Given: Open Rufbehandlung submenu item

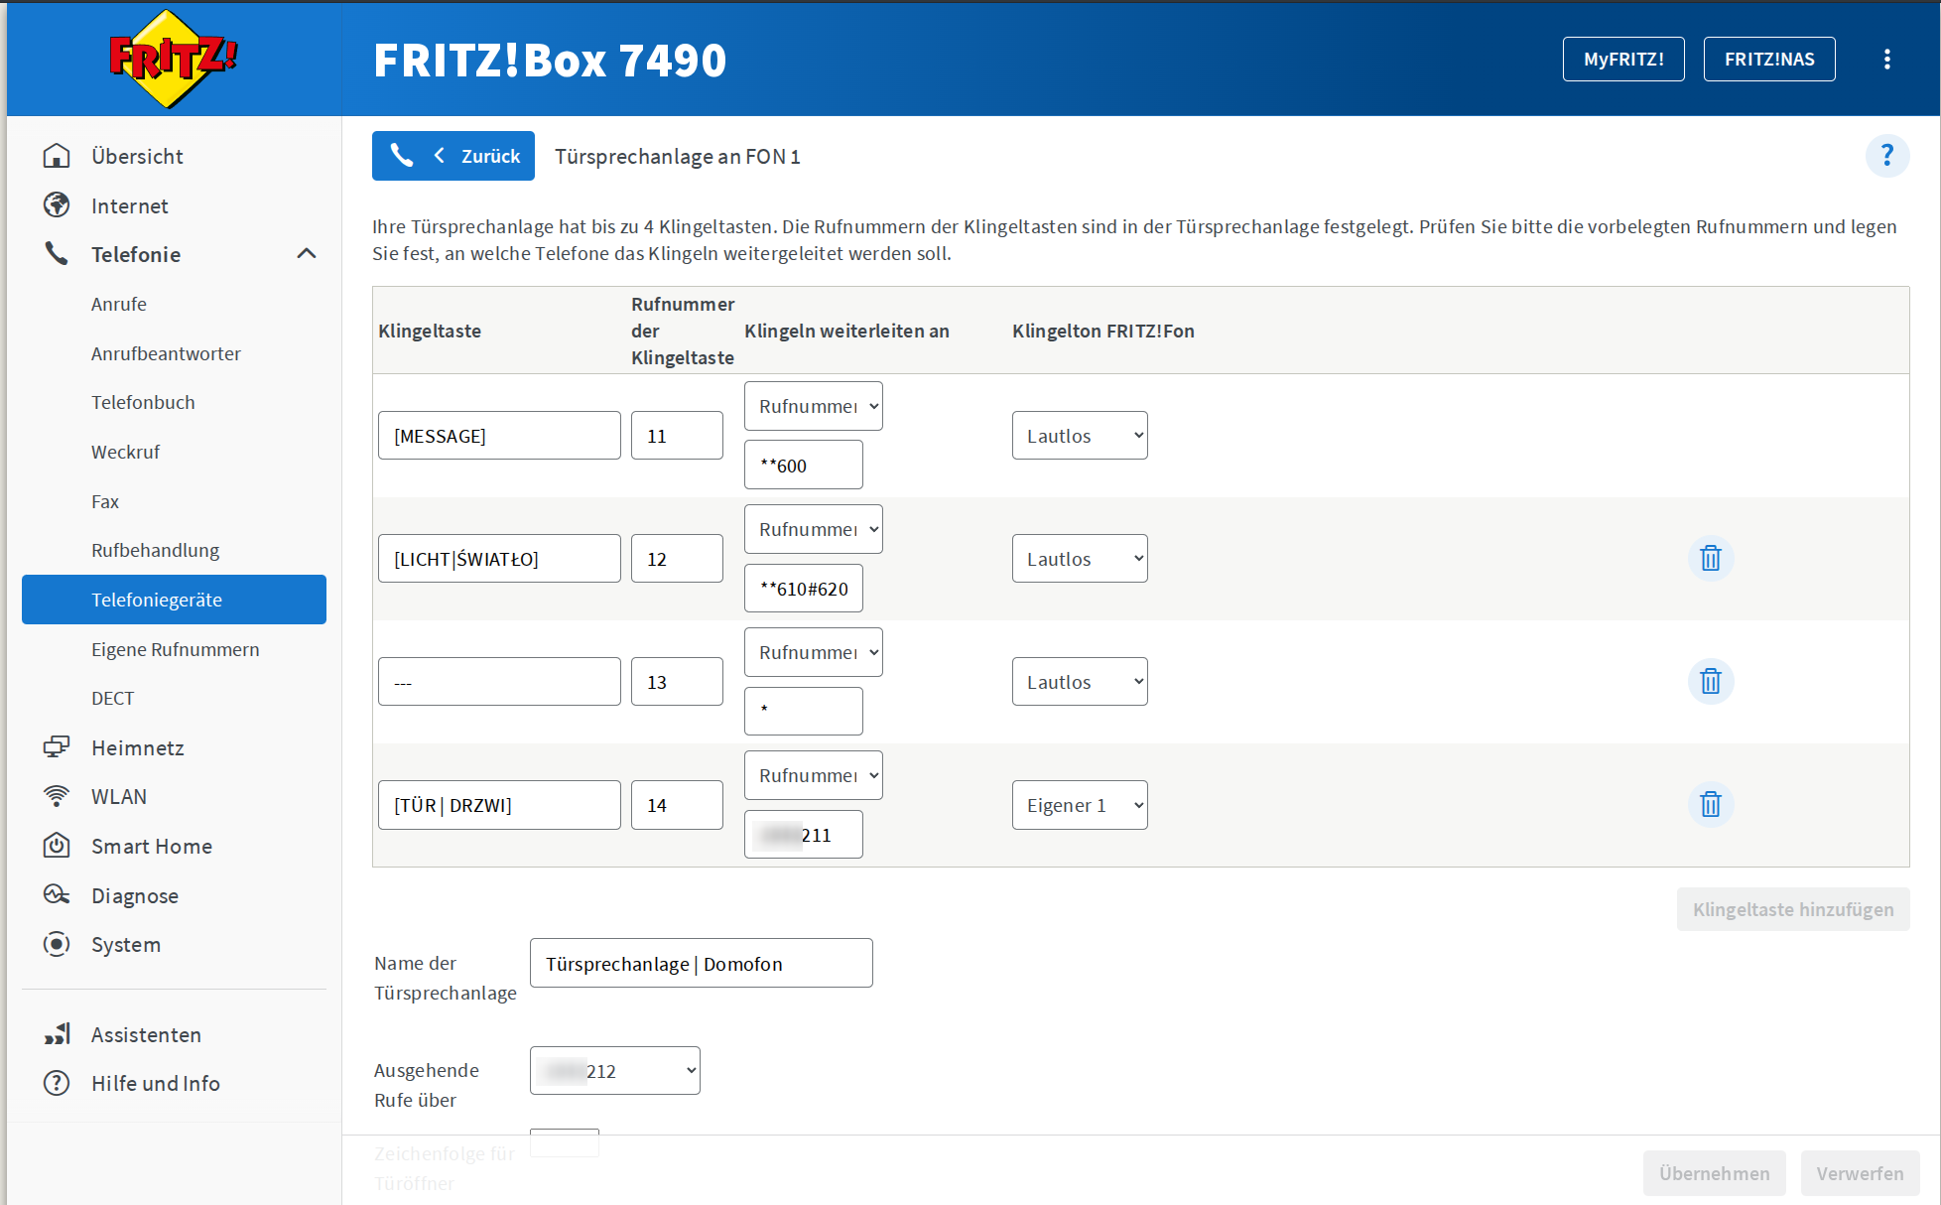Looking at the screenshot, I should (x=155, y=550).
